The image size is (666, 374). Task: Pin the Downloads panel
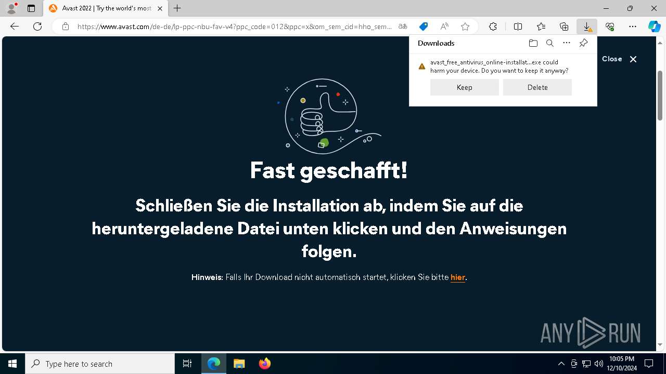pyautogui.click(x=583, y=43)
